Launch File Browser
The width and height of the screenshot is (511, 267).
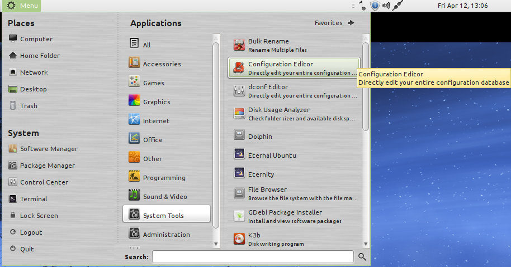click(294, 193)
